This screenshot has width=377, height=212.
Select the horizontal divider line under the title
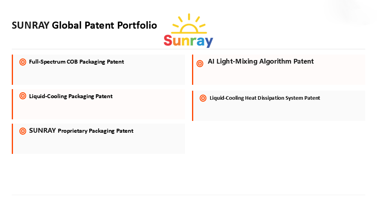[188, 49]
